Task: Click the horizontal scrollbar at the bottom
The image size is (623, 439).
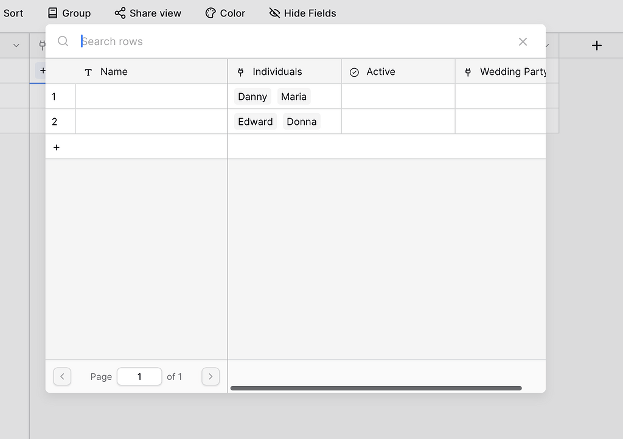Action: pyautogui.click(x=377, y=388)
